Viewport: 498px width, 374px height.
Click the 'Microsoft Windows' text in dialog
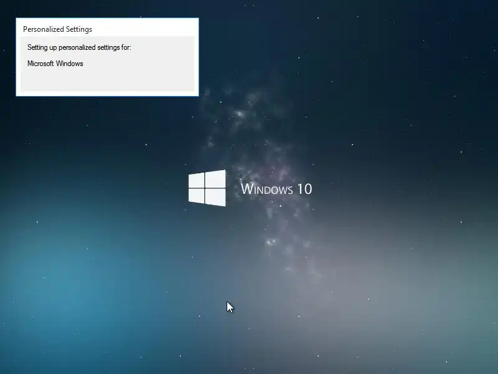click(55, 64)
